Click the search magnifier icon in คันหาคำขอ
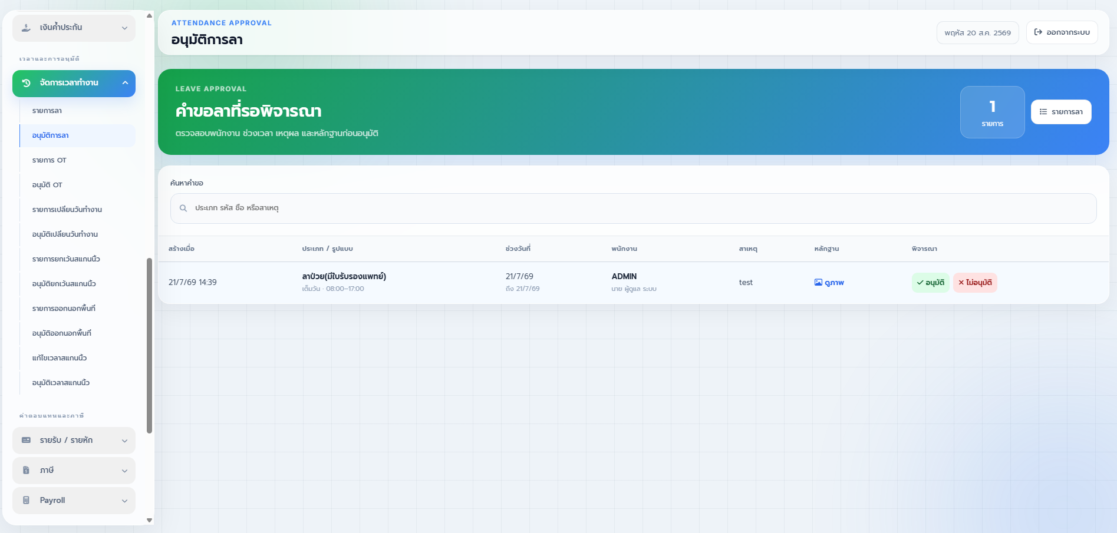 click(x=183, y=208)
